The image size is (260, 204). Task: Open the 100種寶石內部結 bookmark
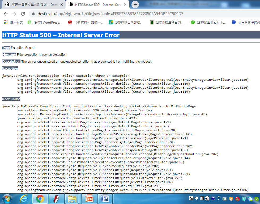tap(126, 23)
